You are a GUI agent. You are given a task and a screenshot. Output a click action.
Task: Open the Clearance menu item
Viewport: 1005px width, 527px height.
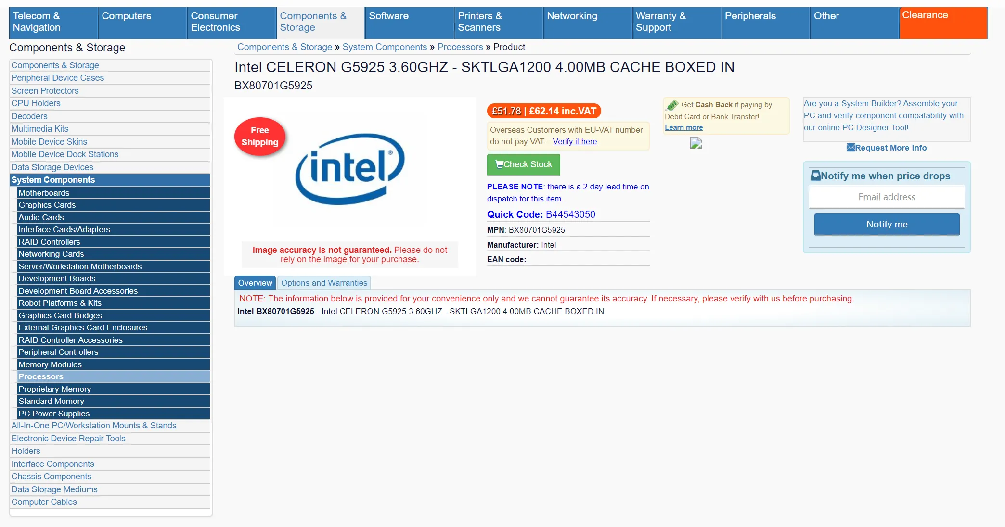click(943, 23)
